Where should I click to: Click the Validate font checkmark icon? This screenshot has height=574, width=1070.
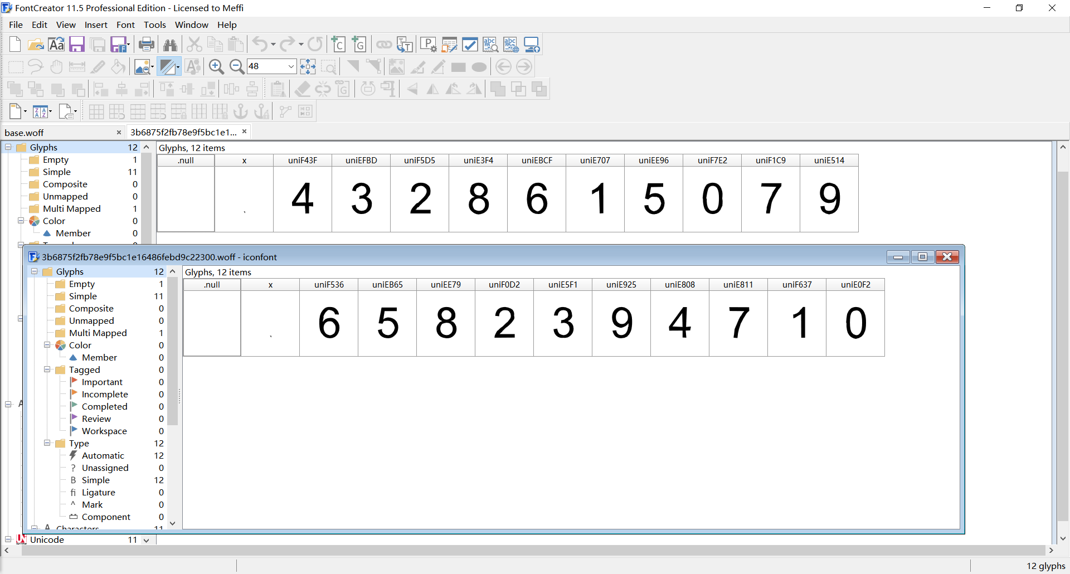coord(470,44)
